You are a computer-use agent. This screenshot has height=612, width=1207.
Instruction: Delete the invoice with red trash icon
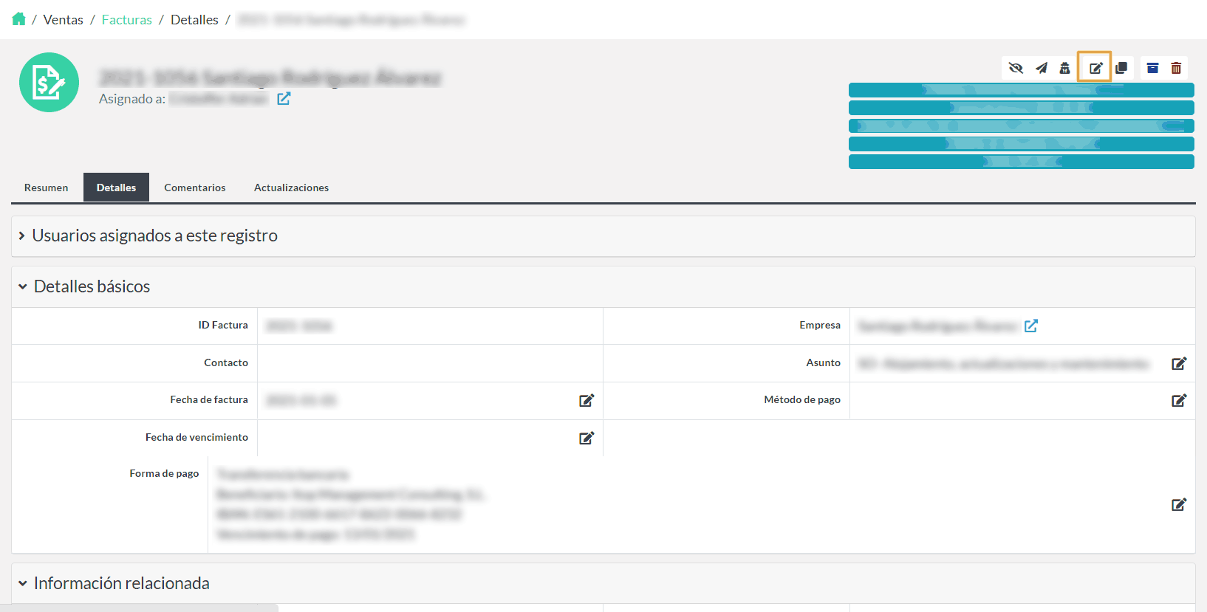point(1176,69)
